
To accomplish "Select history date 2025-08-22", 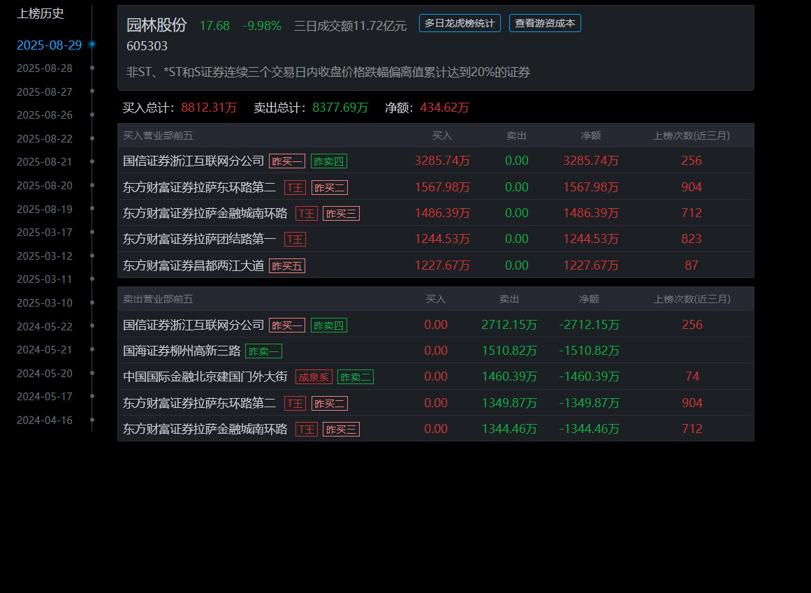I will tap(45, 138).
